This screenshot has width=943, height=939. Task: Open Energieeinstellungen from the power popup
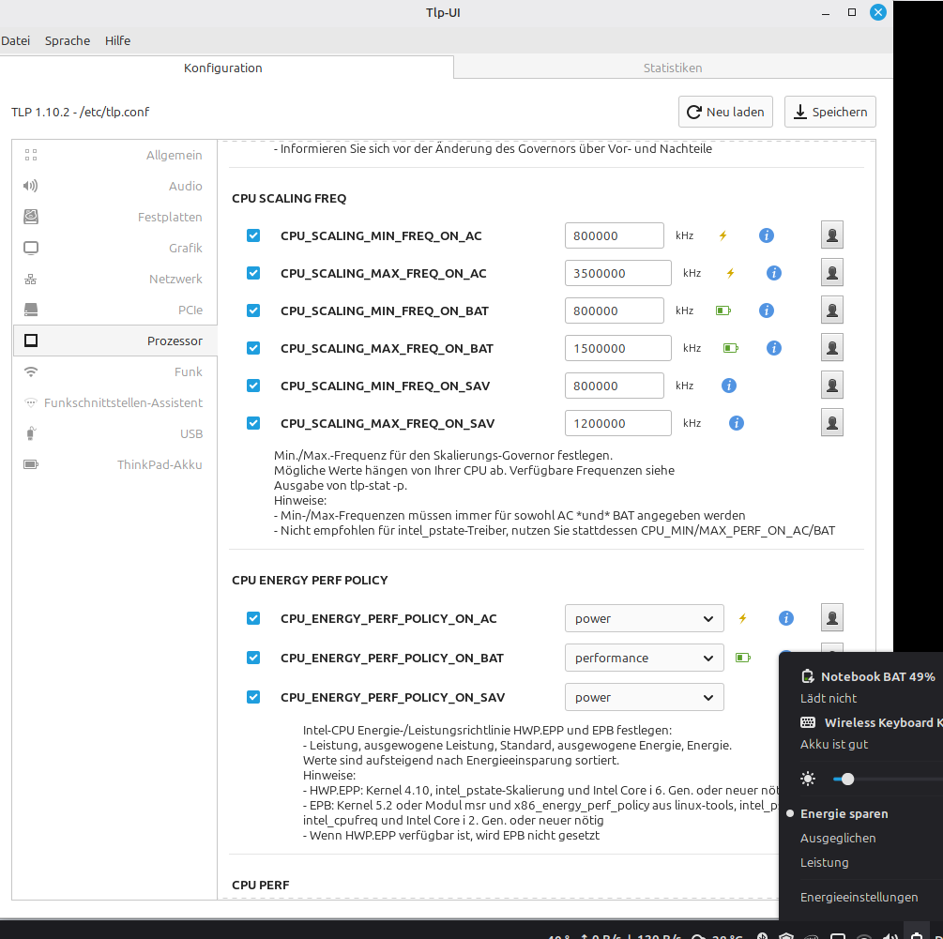coord(859,898)
